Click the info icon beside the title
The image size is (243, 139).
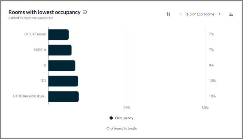tap(85, 12)
